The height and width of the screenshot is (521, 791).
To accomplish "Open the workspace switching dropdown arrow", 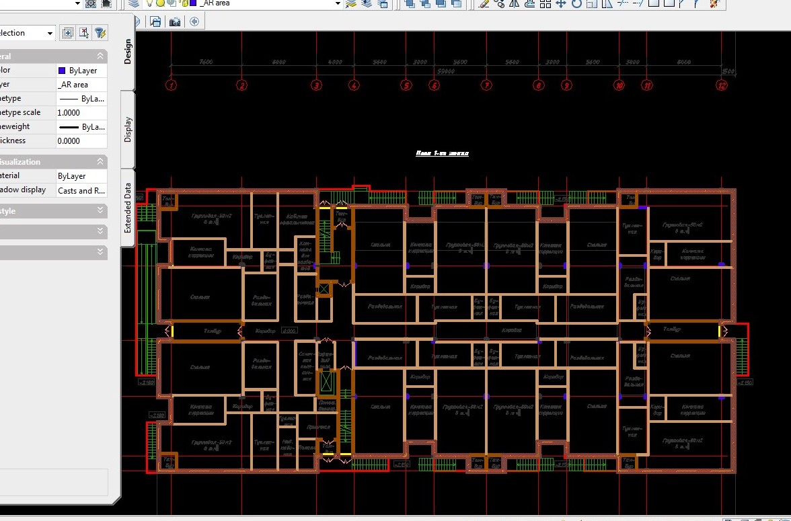I will pyautogui.click(x=78, y=3).
